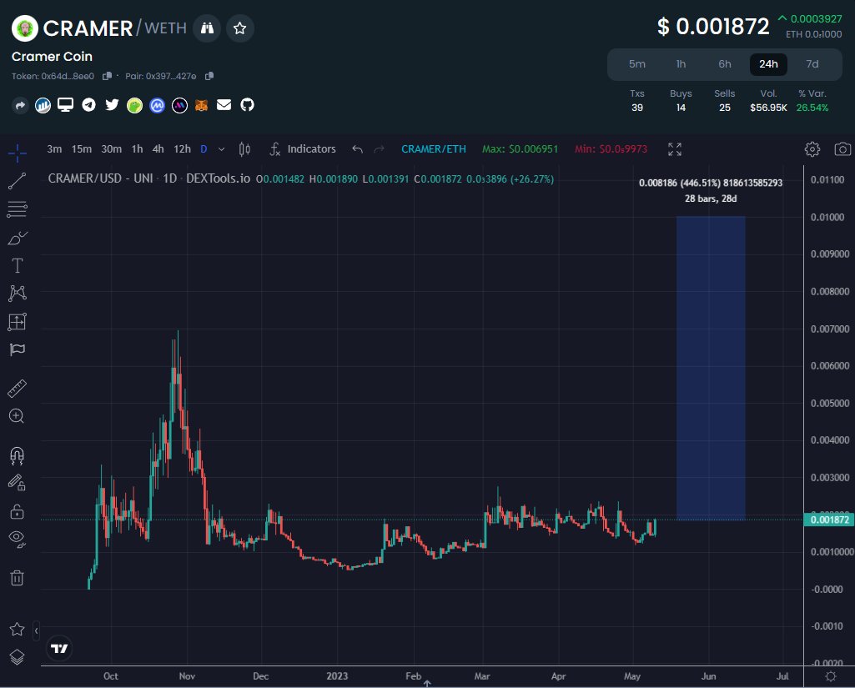This screenshot has height=688, width=855.
Task: Switch chart to 30m interval
Action: pyautogui.click(x=111, y=148)
